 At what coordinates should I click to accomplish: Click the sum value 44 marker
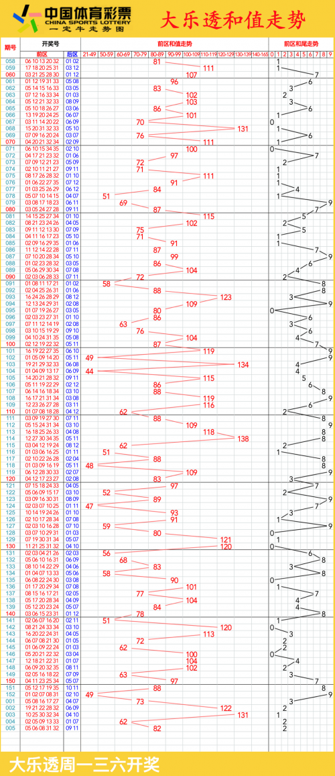[x=89, y=371]
